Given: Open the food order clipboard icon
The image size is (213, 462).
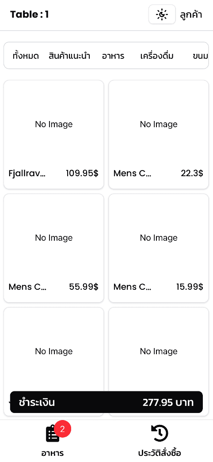Looking at the screenshot, I should pos(53,434).
